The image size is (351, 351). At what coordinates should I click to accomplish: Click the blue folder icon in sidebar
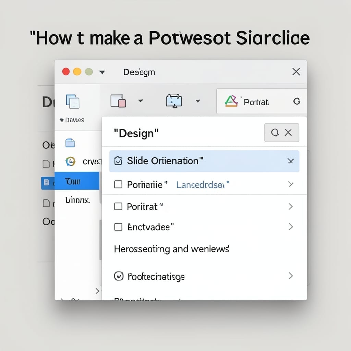coord(70,143)
